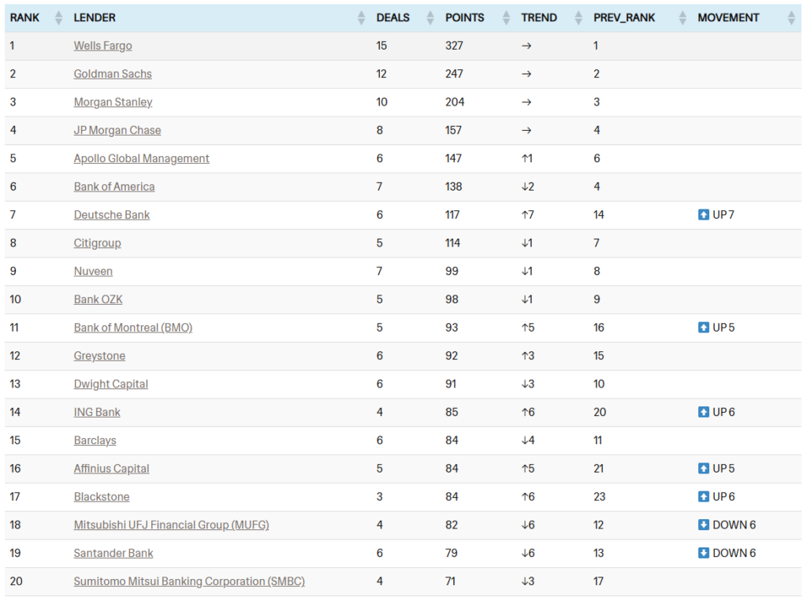Toggle sort arrows on DEALS column
This screenshot has height=601, width=807.
coord(430,18)
